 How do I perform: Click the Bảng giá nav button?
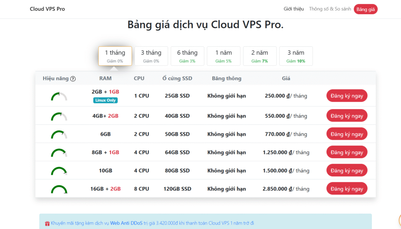[365, 9]
